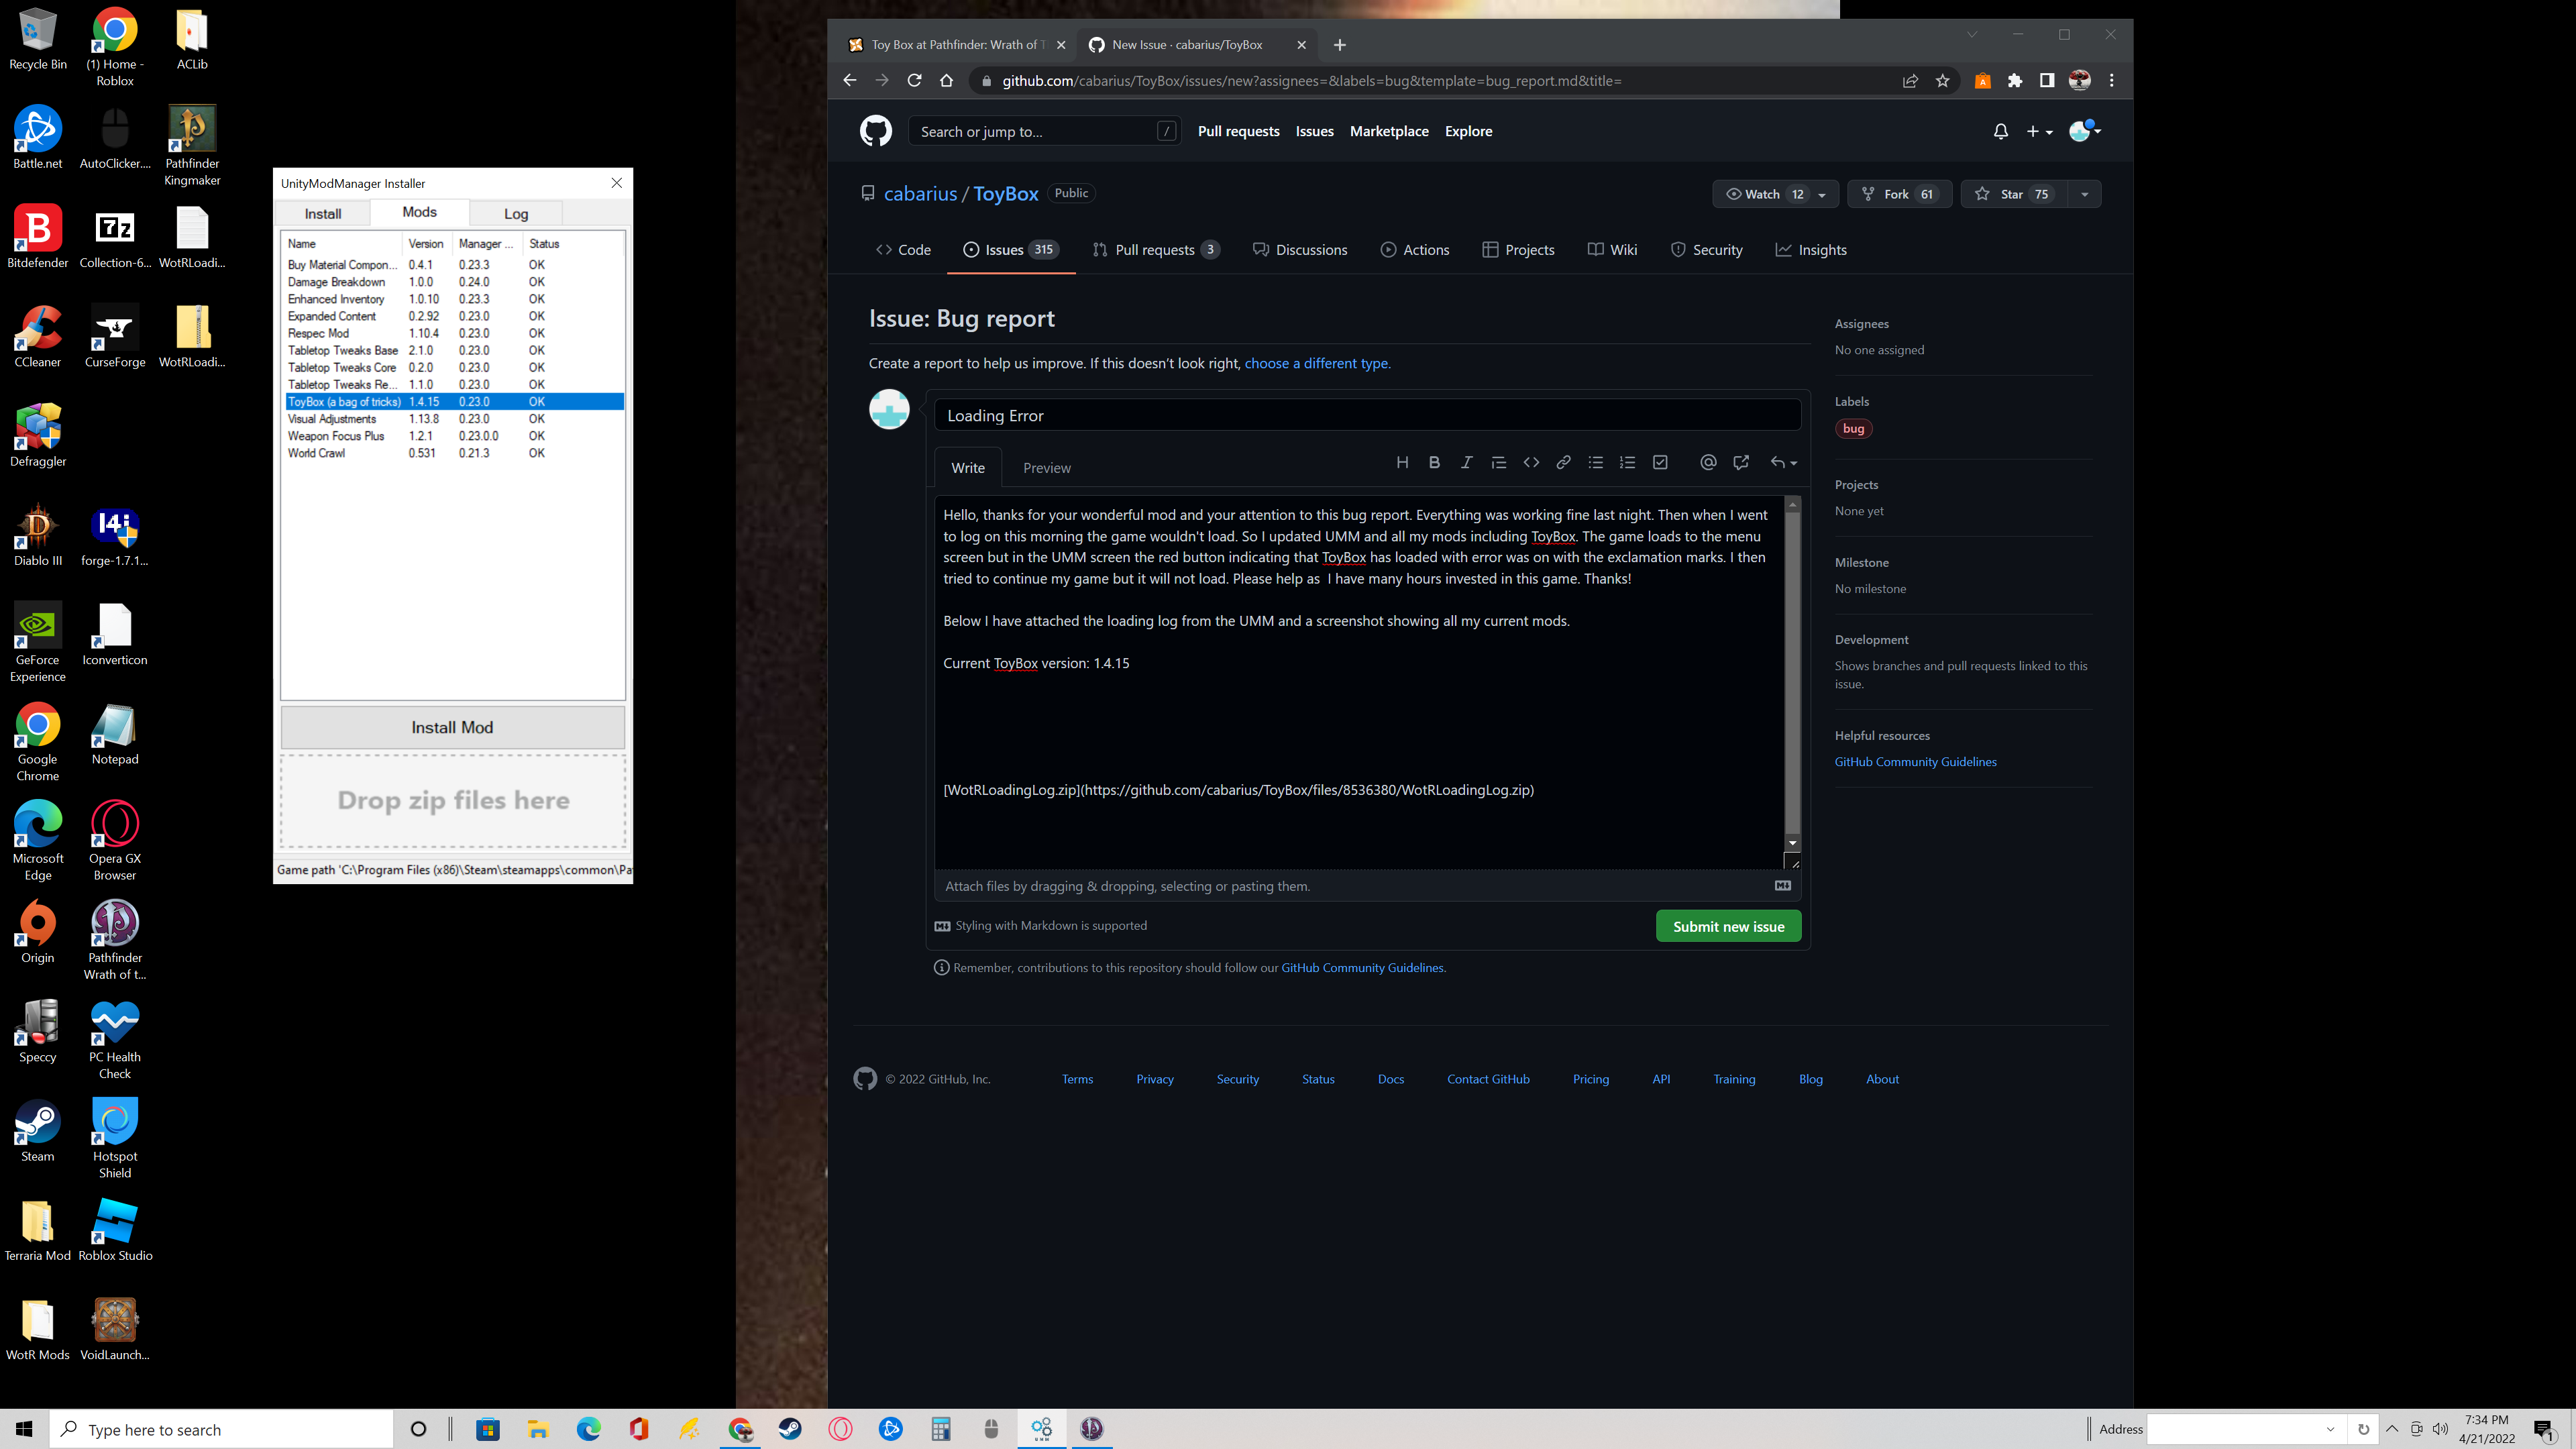Add a task list to the issue
Image resolution: width=2576 pixels, height=1449 pixels.
point(1659,462)
